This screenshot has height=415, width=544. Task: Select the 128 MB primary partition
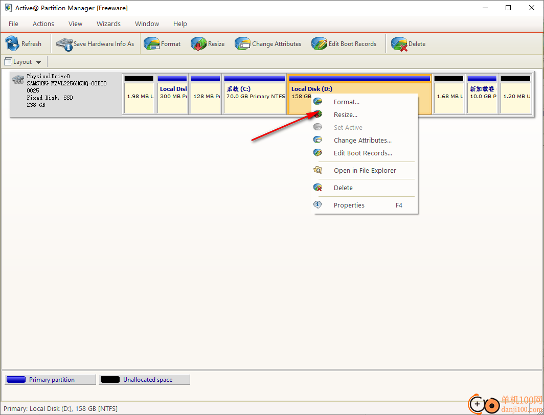206,94
